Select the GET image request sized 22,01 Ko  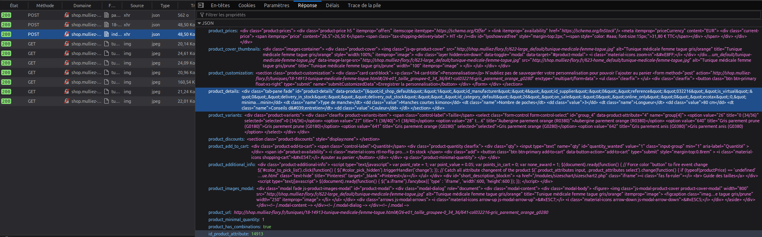(x=97, y=101)
